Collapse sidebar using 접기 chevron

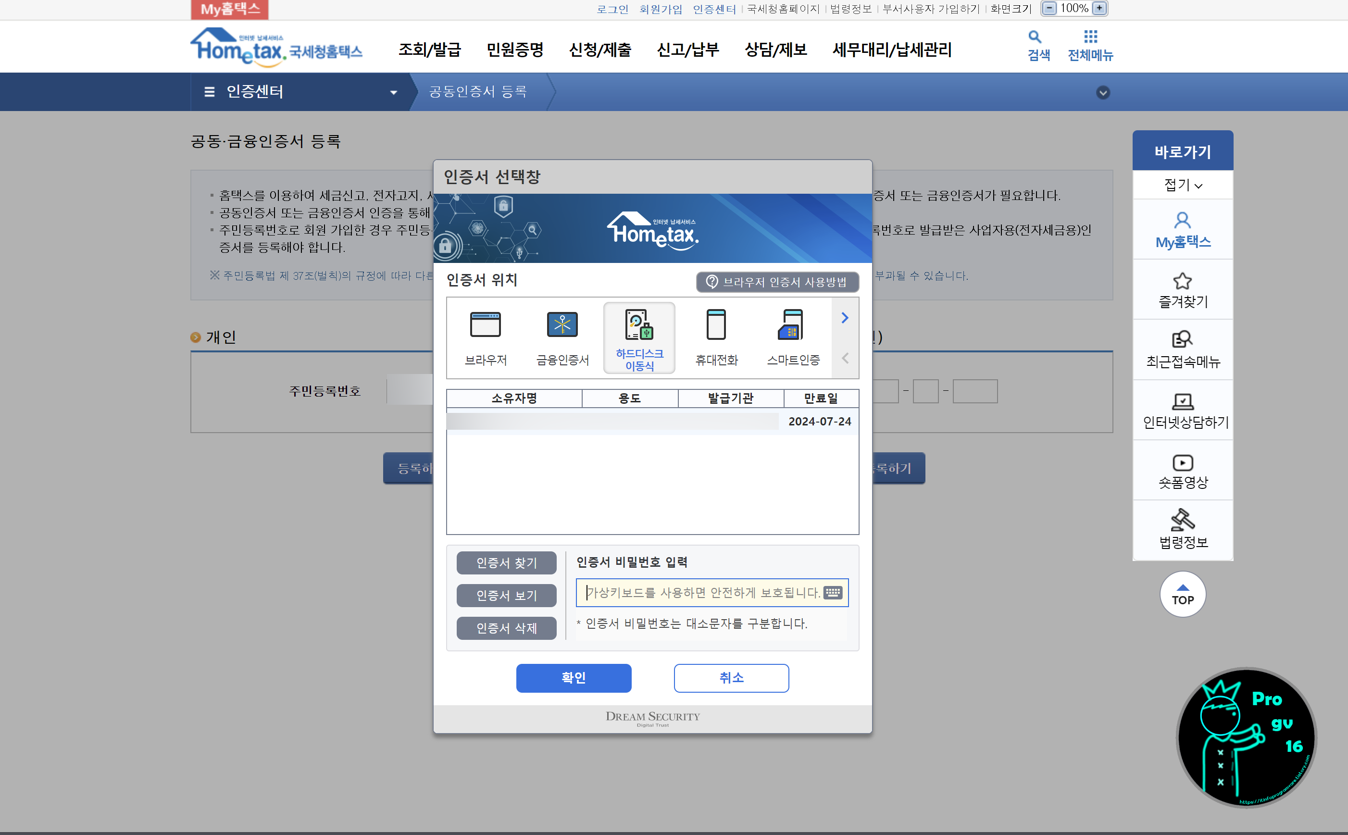1182,185
